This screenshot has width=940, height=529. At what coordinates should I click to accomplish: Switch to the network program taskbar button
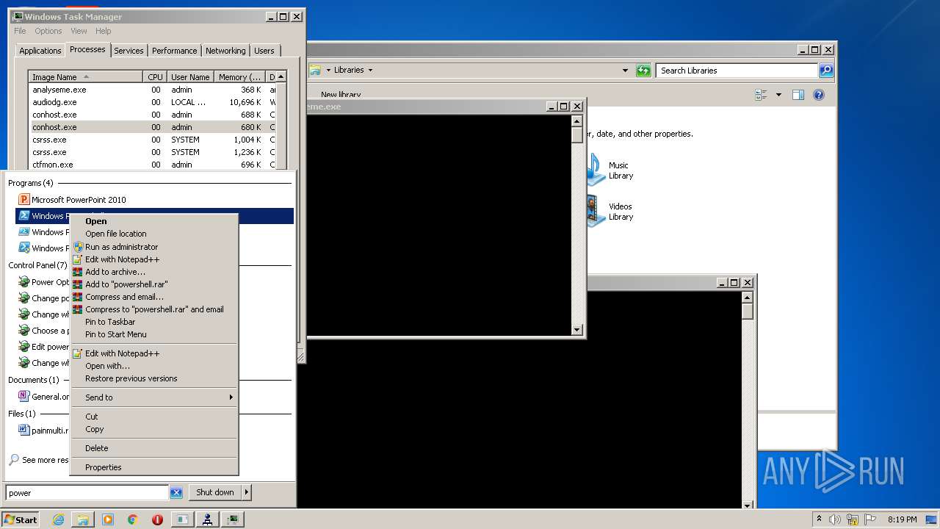coord(208,519)
